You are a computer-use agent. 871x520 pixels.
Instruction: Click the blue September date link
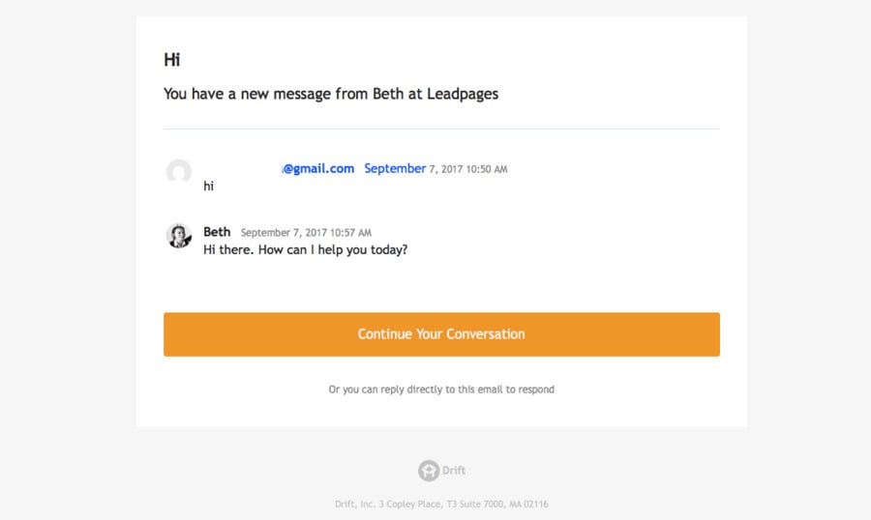click(x=395, y=168)
